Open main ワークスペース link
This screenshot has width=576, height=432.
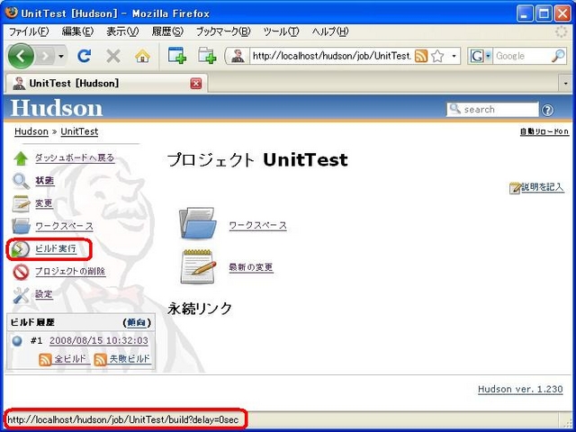[x=258, y=226]
